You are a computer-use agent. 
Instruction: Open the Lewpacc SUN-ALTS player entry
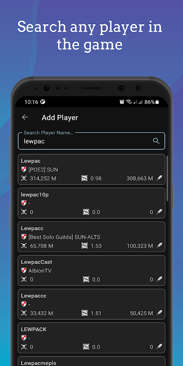91,237
